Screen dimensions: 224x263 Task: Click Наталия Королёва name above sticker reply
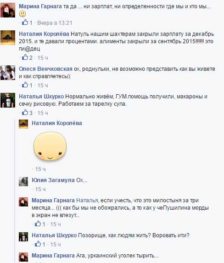(x=57, y=123)
